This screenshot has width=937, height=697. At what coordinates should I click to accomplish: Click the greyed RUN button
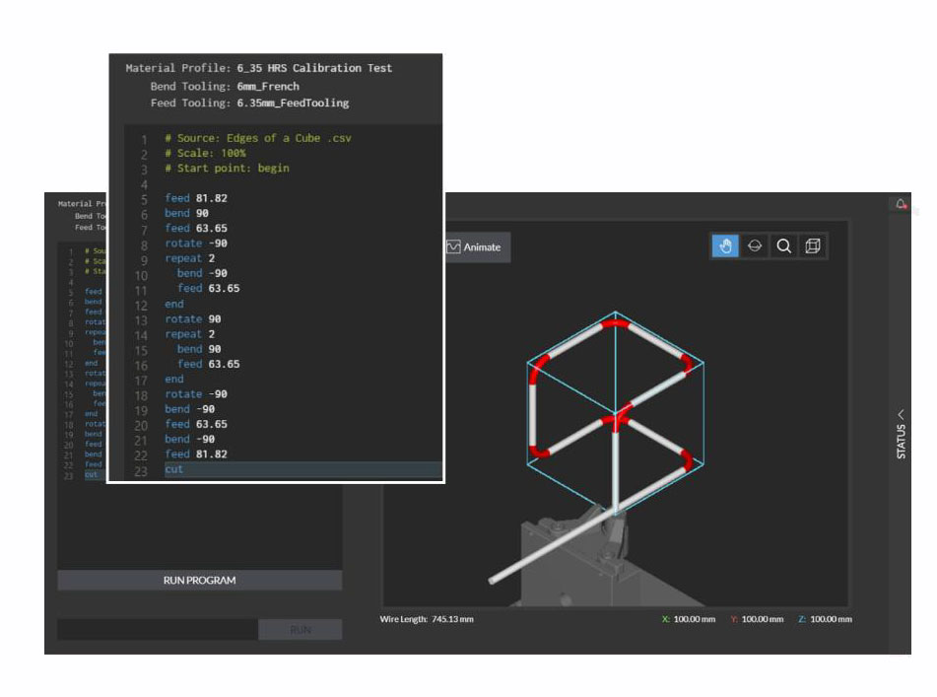(301, 630)
